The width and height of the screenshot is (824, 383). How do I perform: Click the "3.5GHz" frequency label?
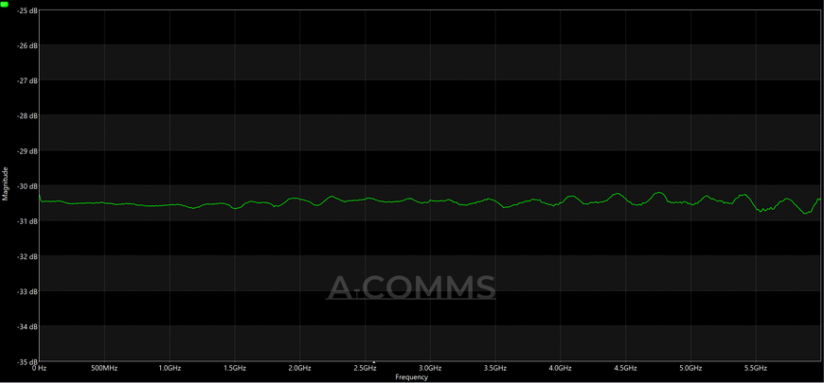pos(495,368)
